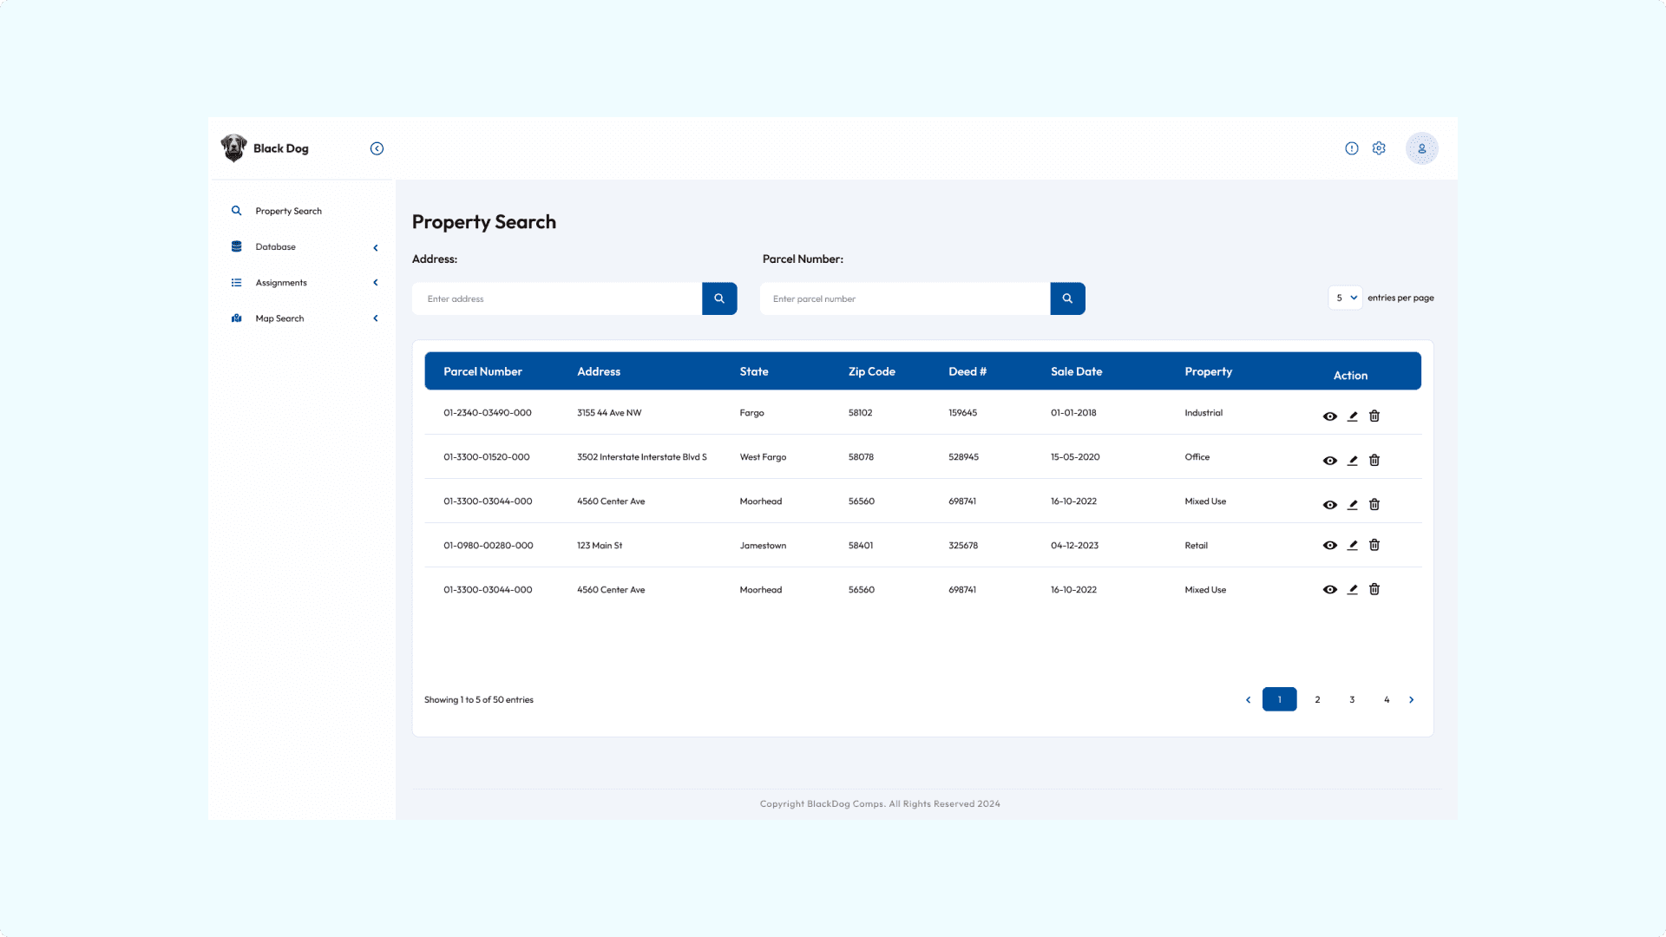The image size is (1666, 937).
Task: Go to page 2 of results
Action: coord(1317,699)
